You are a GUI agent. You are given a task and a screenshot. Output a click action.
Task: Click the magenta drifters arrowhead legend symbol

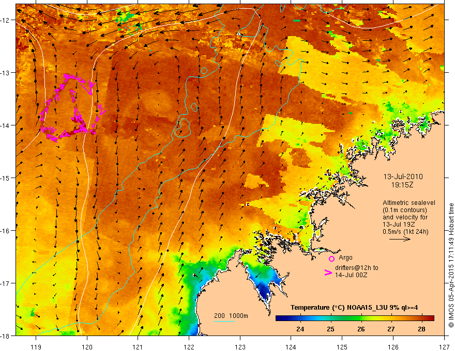tap(328, 273)
